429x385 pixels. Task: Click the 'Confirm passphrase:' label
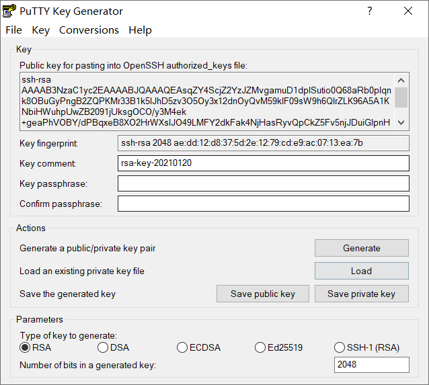61,204
